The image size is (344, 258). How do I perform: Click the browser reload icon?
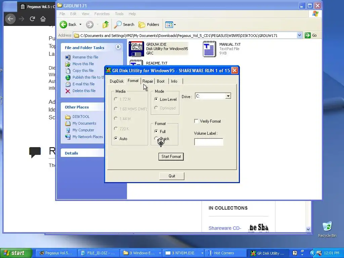point(32,19)
